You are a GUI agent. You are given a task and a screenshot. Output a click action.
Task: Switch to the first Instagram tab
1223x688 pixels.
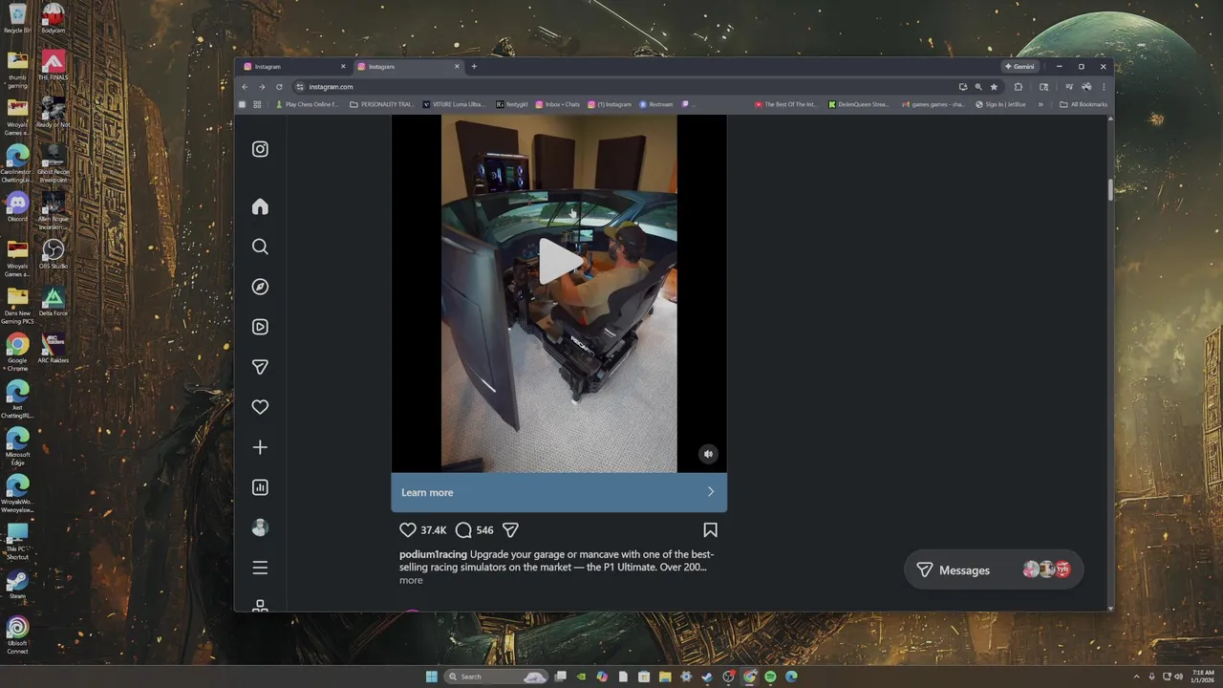click(294, 67)
